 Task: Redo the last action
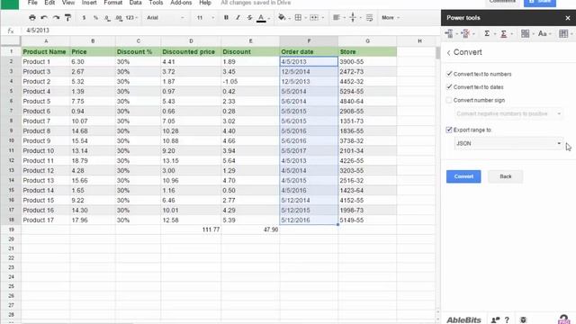pos(56,18)
